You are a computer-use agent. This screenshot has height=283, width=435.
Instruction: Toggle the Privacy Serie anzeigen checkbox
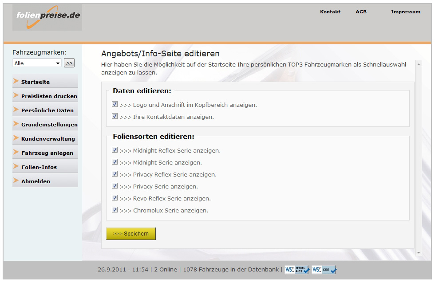(x=115, y=186)
